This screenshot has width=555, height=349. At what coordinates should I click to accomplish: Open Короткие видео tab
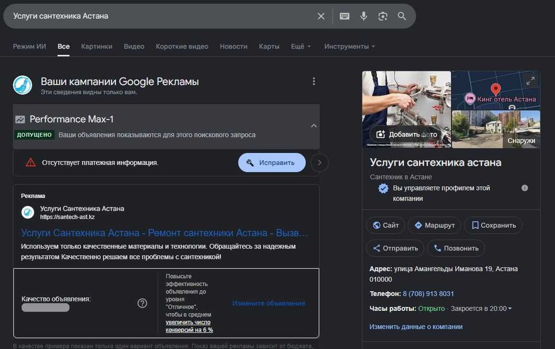pyautogui.click(x=182, y=47)
